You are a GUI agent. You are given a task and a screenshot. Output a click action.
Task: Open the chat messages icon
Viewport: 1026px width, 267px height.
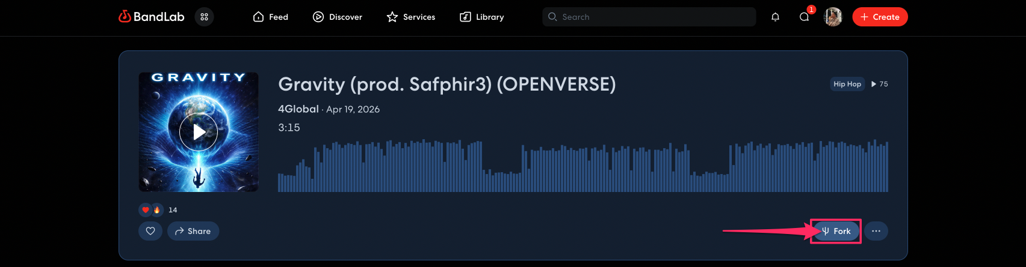[x=804, y=17]
